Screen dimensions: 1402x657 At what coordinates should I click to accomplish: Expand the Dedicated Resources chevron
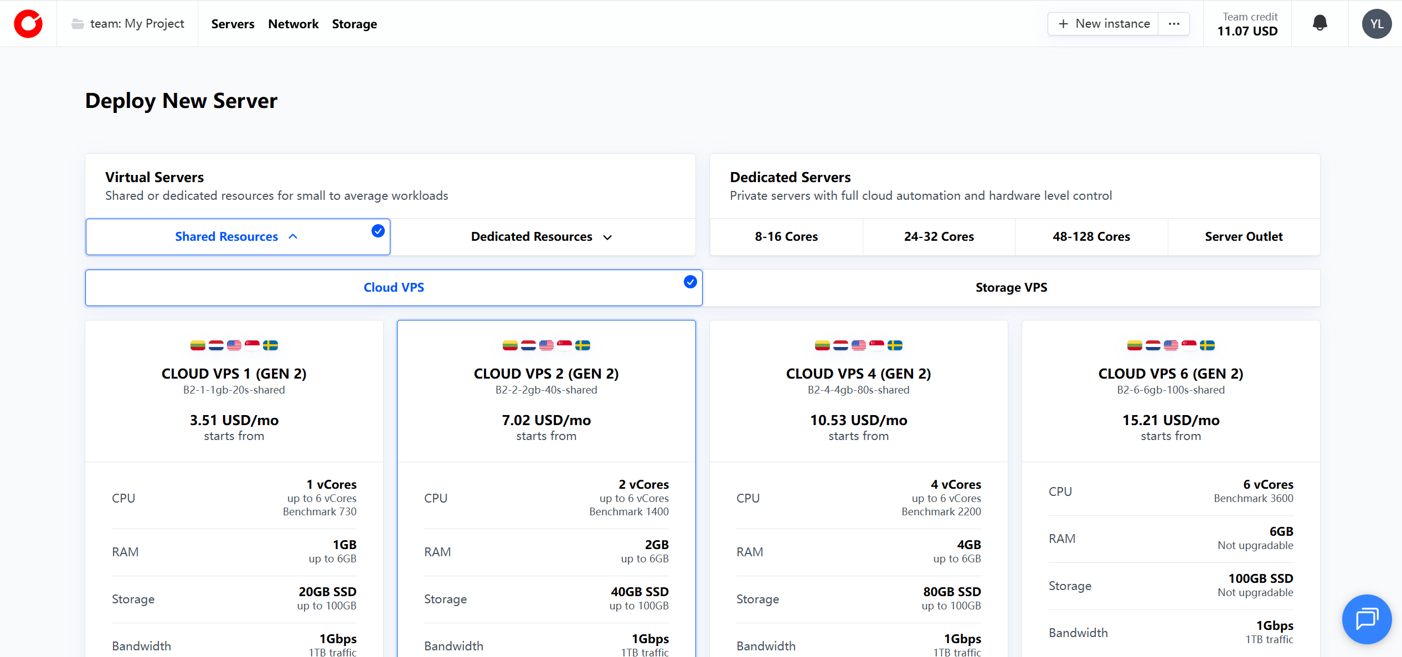[x=607, y=237]
